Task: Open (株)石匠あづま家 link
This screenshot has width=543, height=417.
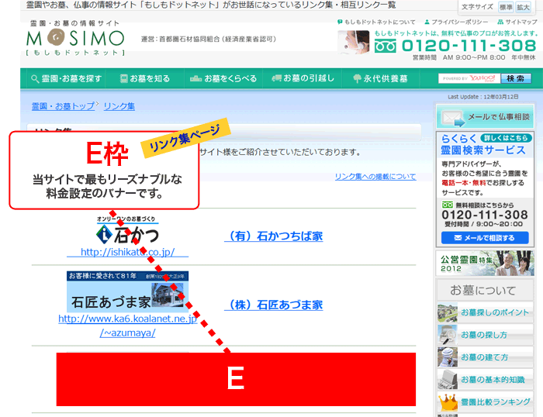Action: (274, 305)
